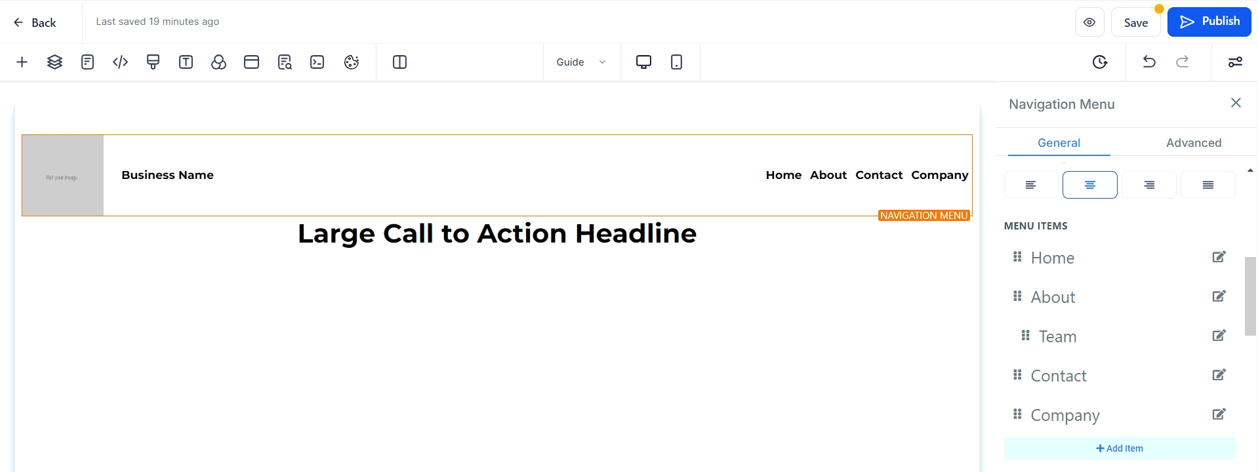1258x472 pixels.
Task: Click Add Item button
Action: pyautogui.click(x=1120, y=448)
